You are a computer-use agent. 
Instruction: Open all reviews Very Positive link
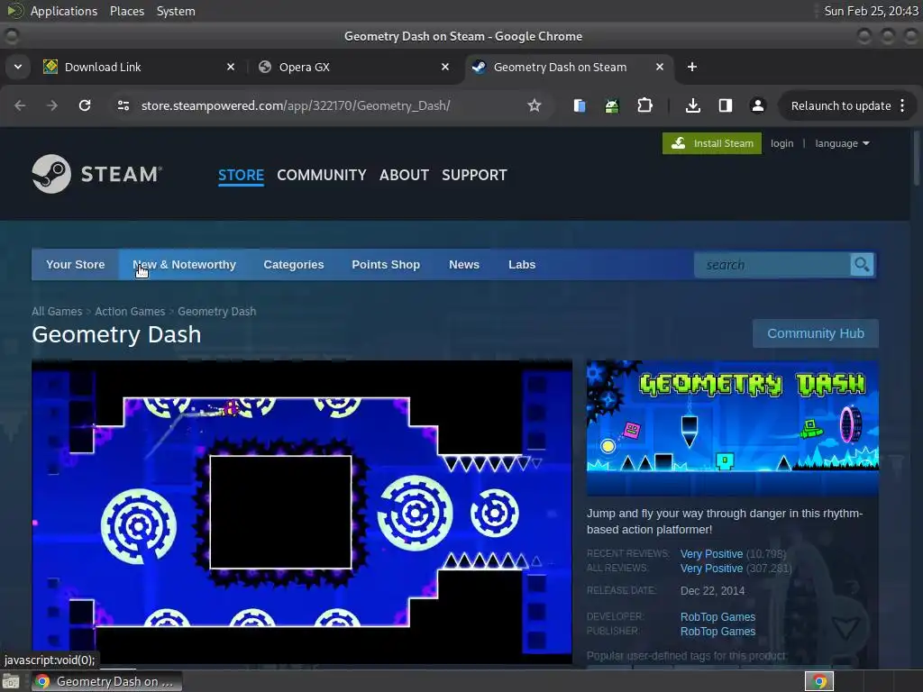711,569
